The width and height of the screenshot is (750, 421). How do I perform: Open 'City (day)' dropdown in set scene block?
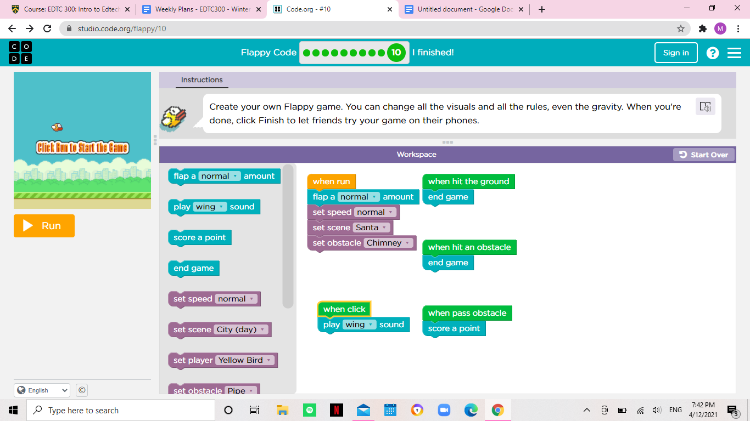(x=242, y=329)
